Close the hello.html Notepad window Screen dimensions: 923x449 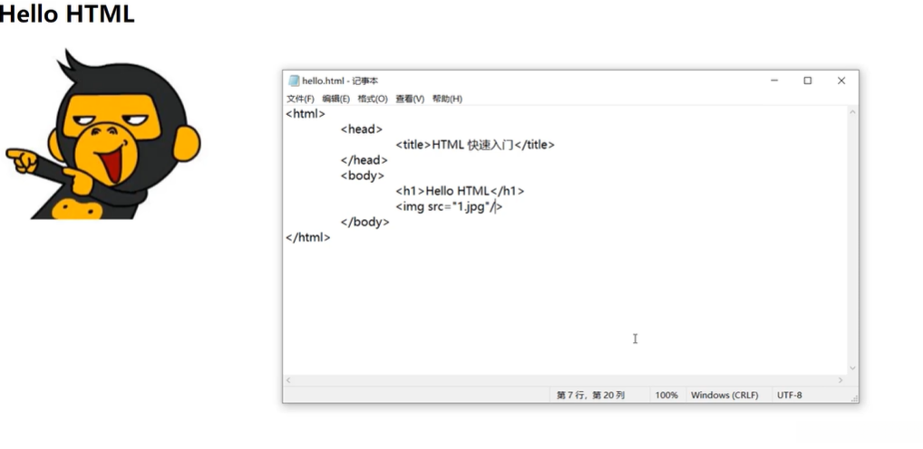tap(841, 81)
